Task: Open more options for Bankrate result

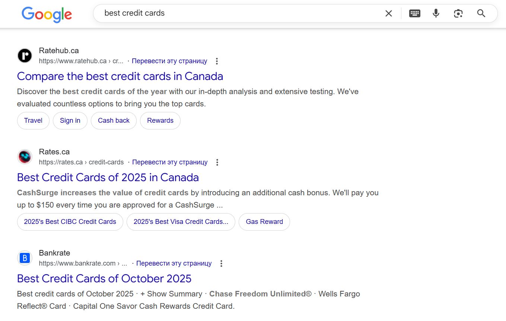Action: pos(221,263)
